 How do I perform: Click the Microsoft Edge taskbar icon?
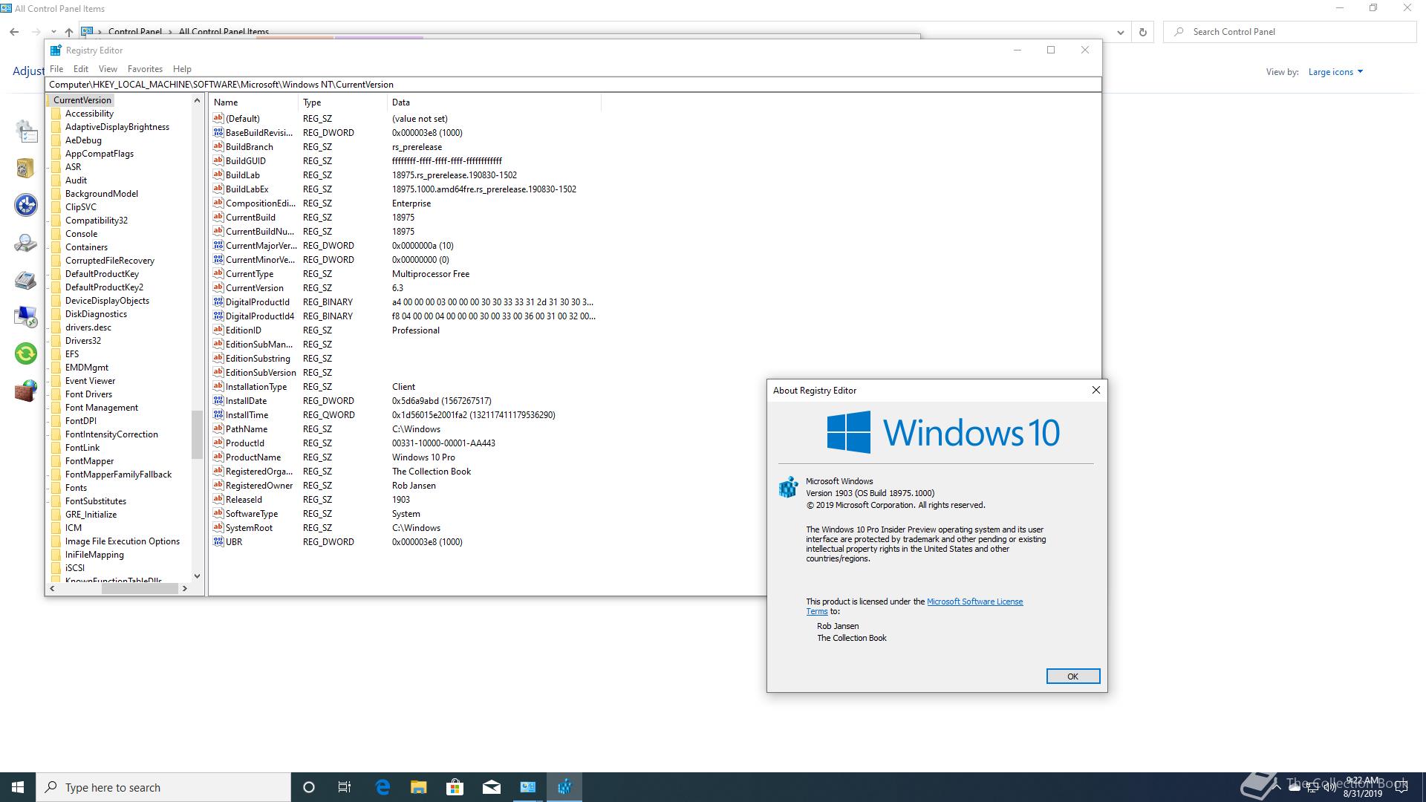[382, 787]
